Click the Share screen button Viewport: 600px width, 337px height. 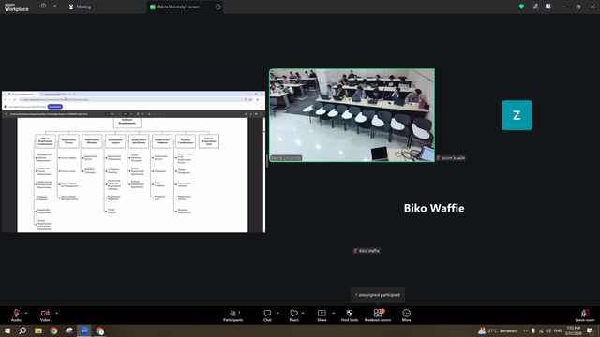coord(322,315)
